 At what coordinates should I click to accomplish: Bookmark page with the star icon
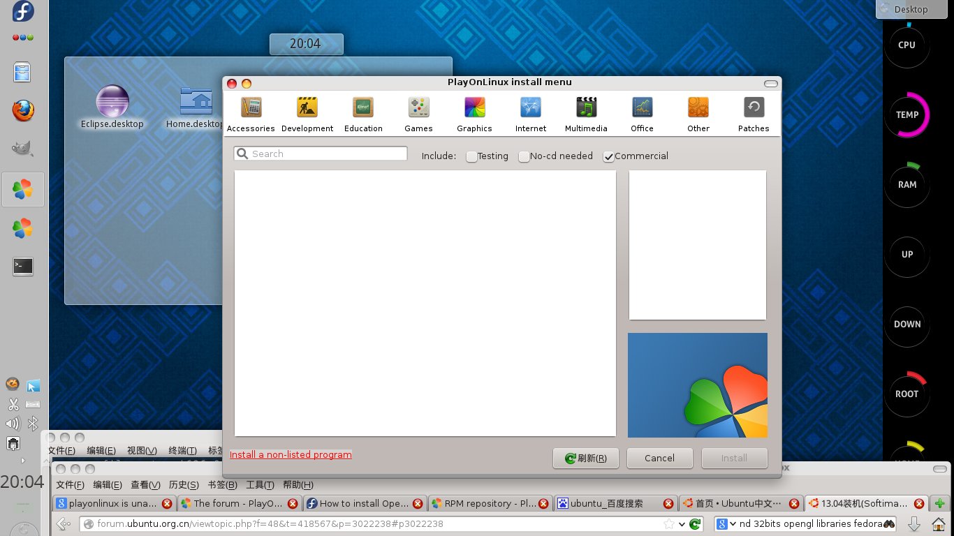(x=669, y=524)
